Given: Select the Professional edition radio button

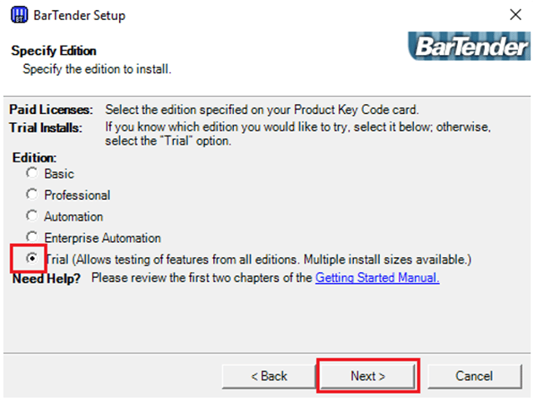Looking at the screenshot, I should click(x=32, y=195).
